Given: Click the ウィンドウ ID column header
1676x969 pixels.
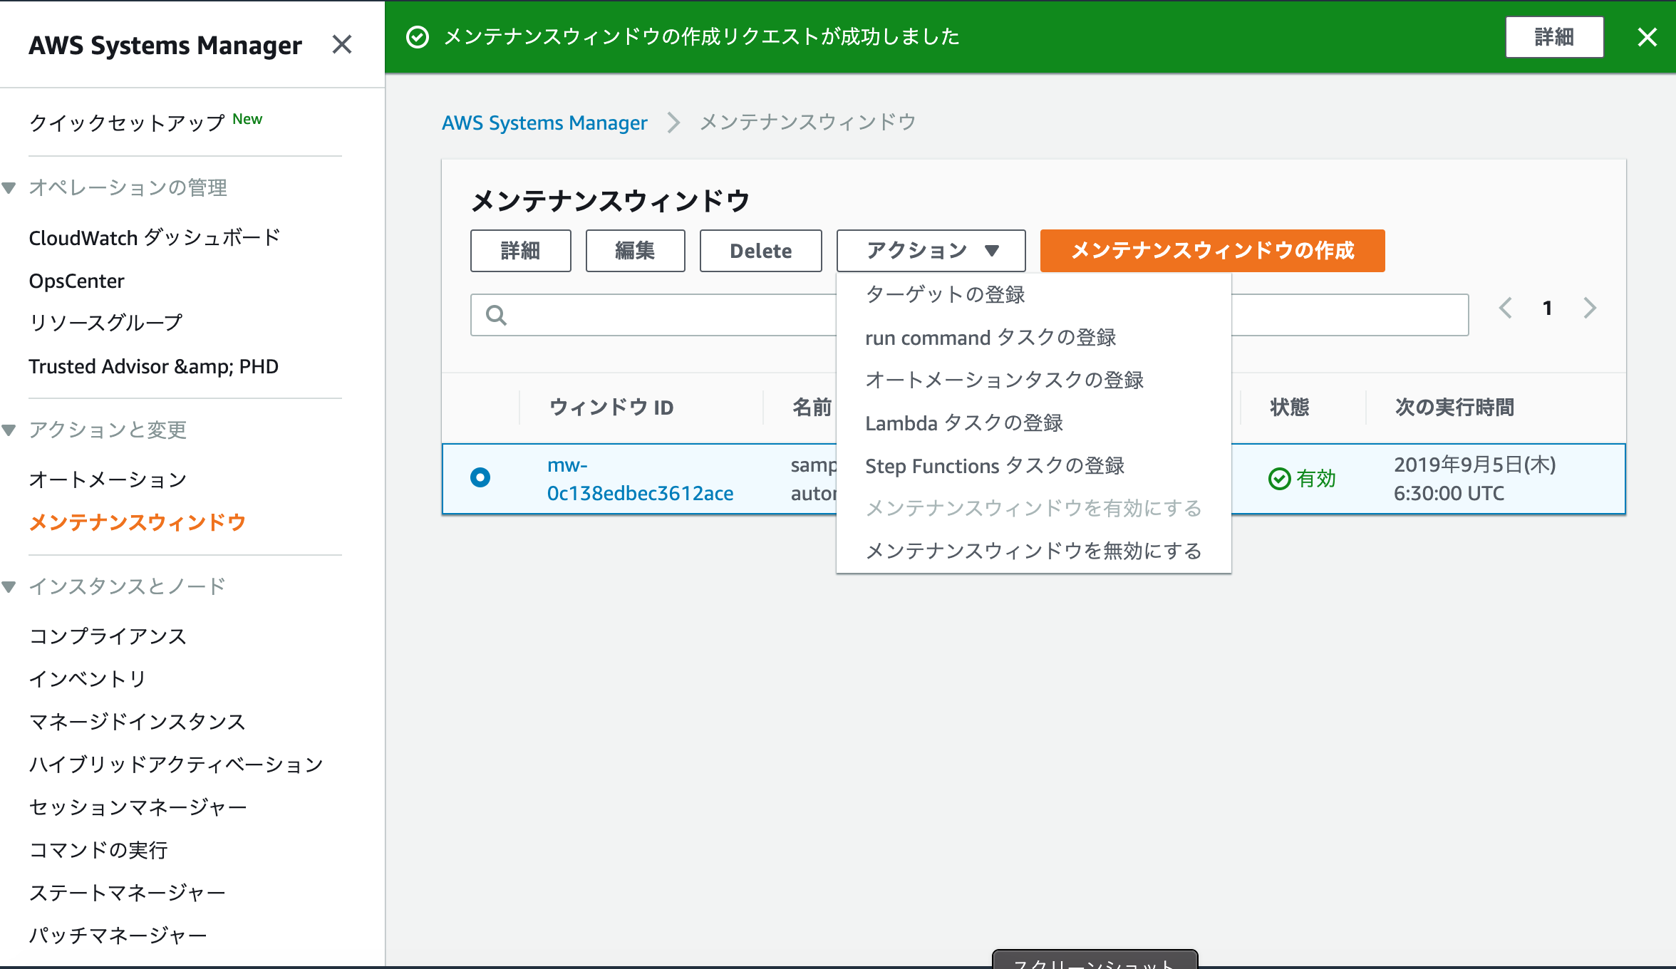Looking at the screenshot, I should click(611, 408).
